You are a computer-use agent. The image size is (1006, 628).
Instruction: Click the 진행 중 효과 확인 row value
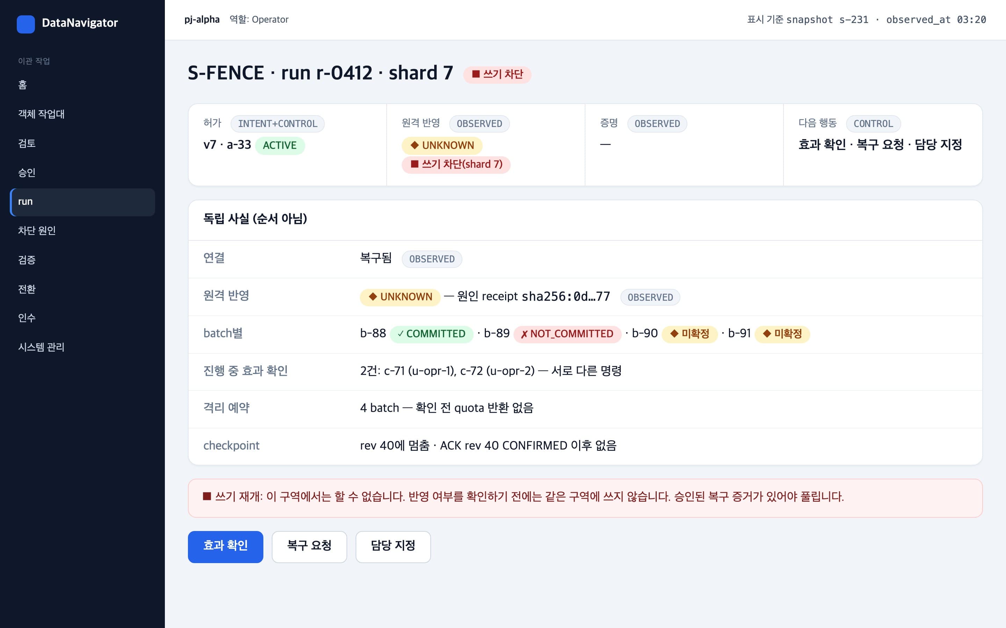pos(490,371)
